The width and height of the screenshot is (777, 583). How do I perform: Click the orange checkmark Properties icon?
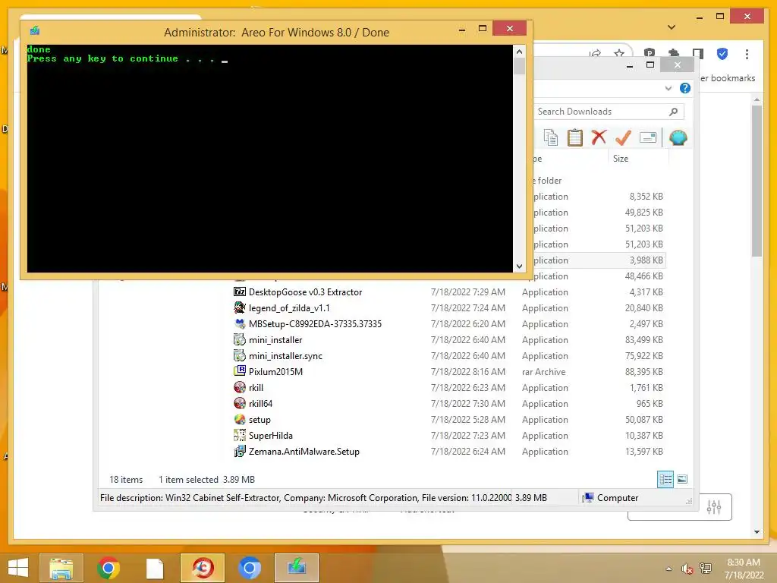[x=623, y=137]
